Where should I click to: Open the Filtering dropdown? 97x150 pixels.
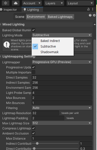(62, 108)
